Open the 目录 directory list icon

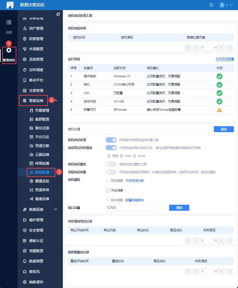[x=9, y=22]
